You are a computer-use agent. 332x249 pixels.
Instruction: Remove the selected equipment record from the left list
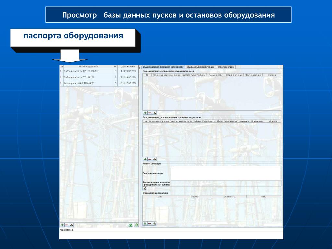[x=67, y=225]
